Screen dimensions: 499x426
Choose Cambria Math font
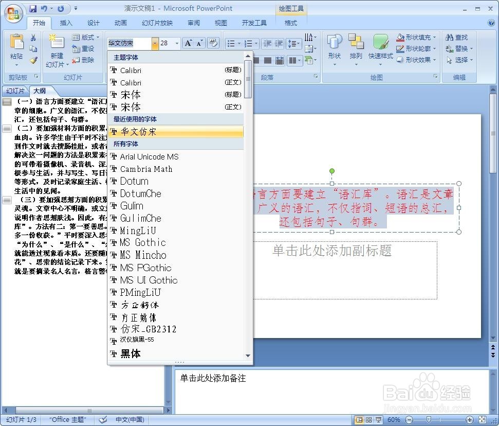tap(176, 169)
